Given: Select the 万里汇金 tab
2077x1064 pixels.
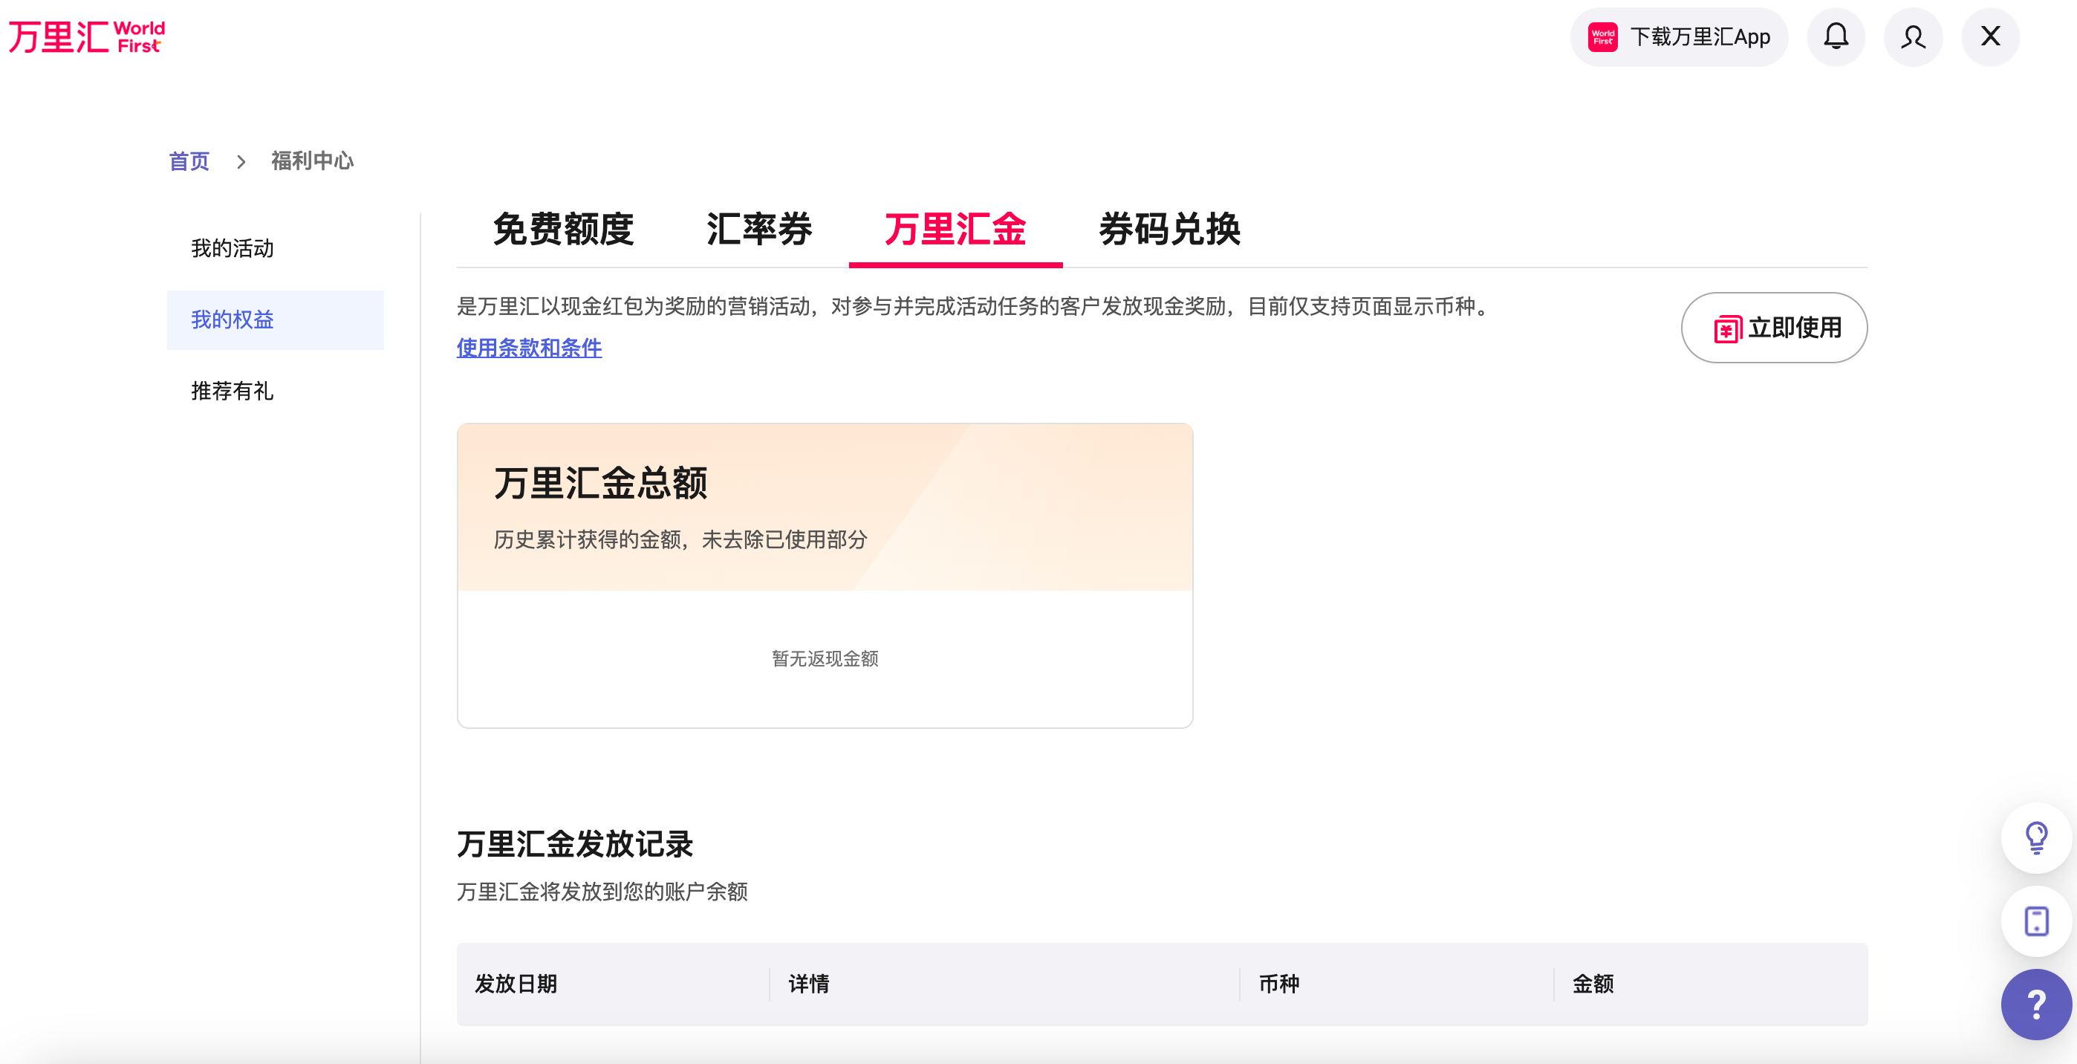Looking at the screenshot, I should tap(955, 230).
